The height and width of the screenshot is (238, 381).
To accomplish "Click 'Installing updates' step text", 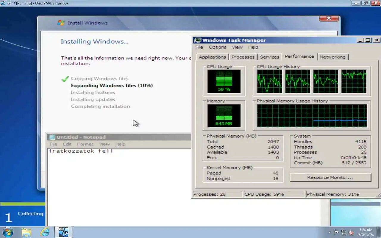I will [x=93, y=99].
